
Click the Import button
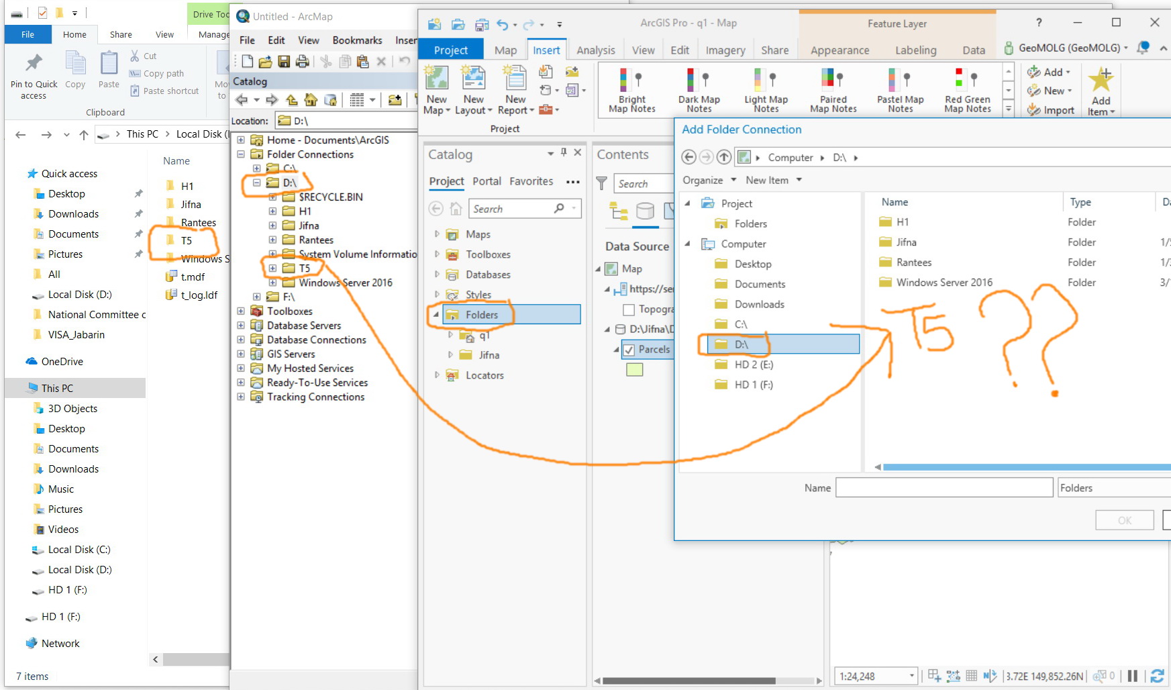[x=1051, y=111]
